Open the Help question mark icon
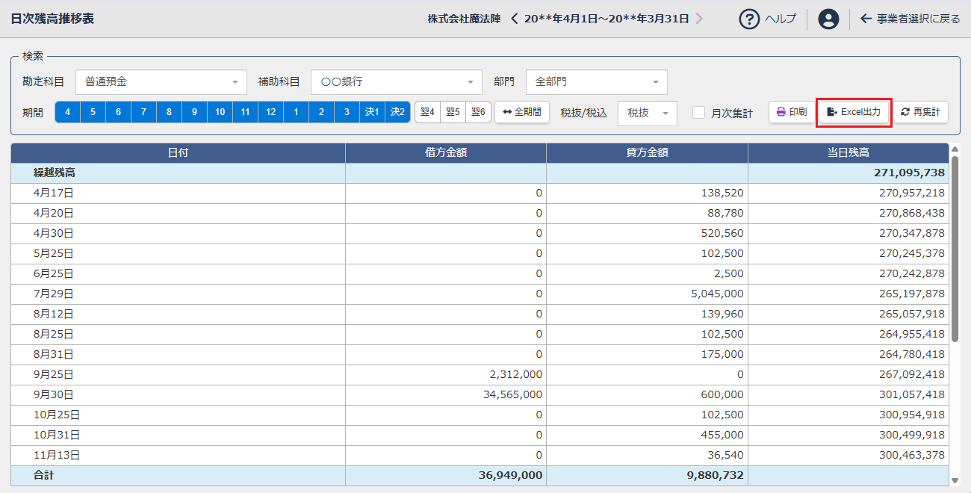The image size is (971, 493). [749, 19]
